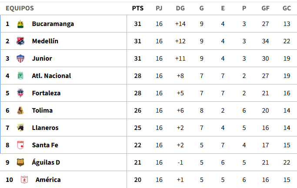Screen dimensions: 297x188
Task: Open the Medellín team name link
Action: point(45,41)
